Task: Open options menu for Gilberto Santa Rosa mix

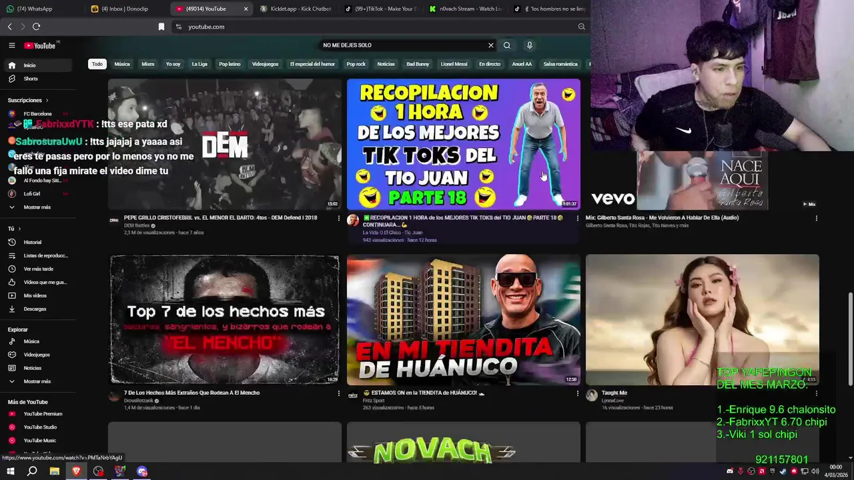Action: tap(816, 218)
